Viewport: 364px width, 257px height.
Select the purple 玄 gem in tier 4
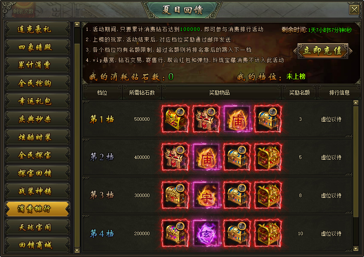point(206,233)
